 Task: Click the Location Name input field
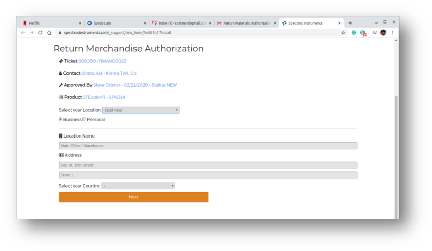pos(208,146)
